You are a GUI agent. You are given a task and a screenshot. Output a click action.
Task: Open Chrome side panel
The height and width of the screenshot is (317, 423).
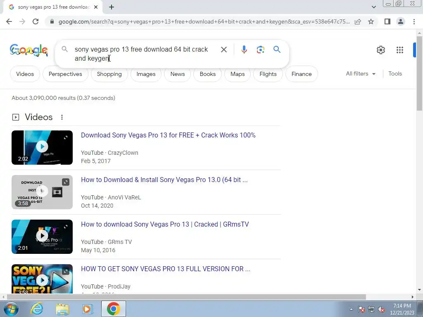[x=387, y=21]
